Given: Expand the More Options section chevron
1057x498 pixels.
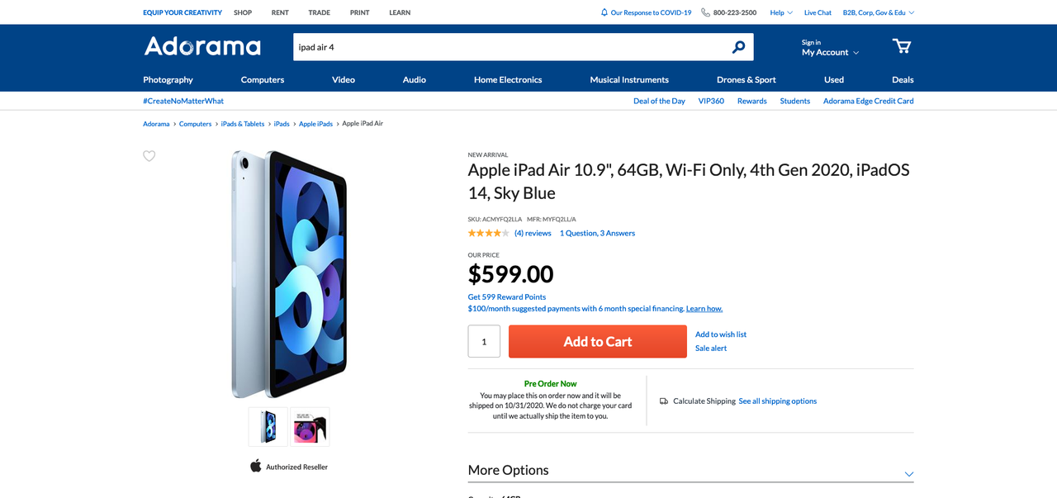Looking at the screenshot, I should 909,474.
